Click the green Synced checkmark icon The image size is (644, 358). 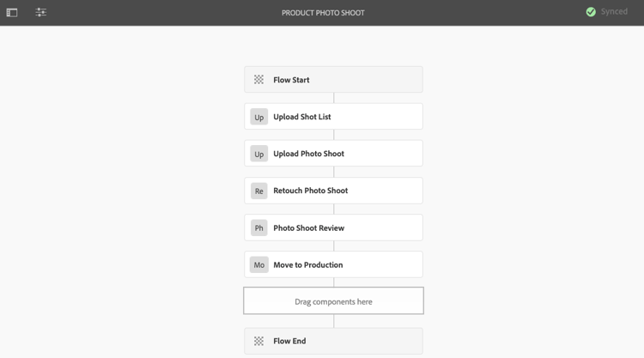pyautogui.click(x=591, y=12)
